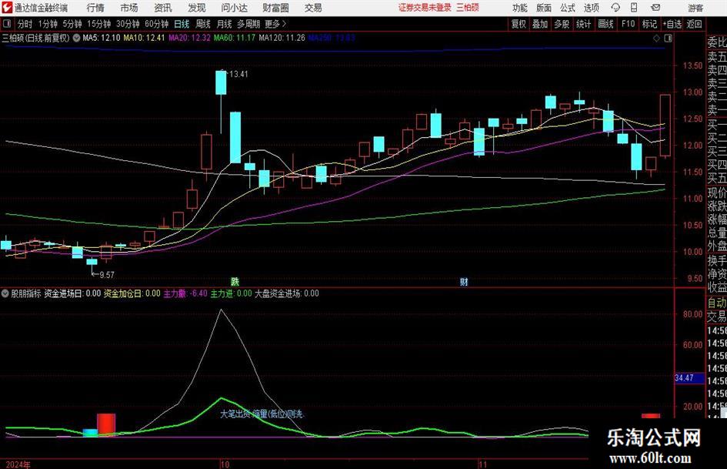Click the 标记 mark button

(x=649, y=24)
